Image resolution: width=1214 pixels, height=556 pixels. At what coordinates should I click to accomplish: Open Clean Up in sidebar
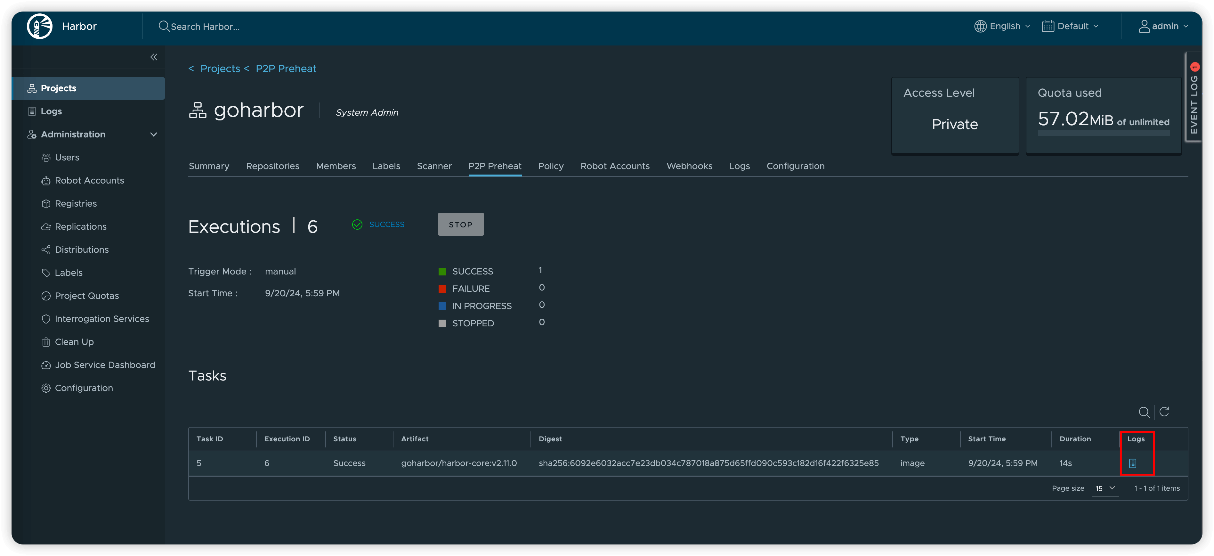pyautogui.click(x=74, y=342)
